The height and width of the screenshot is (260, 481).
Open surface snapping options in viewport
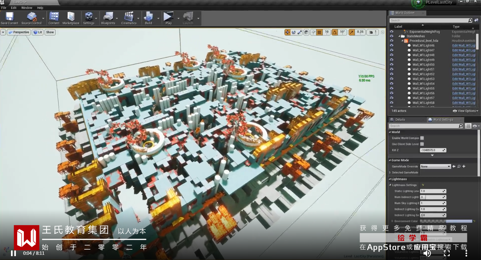[313, 32]
